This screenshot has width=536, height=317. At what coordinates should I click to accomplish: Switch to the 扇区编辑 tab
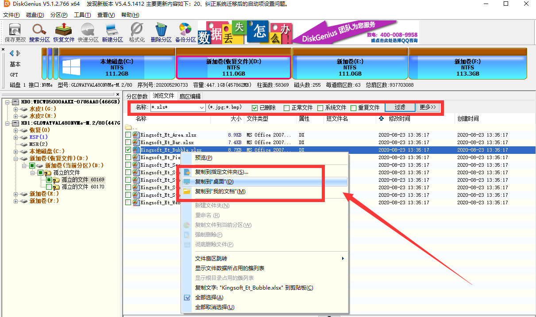pos(190,96)
